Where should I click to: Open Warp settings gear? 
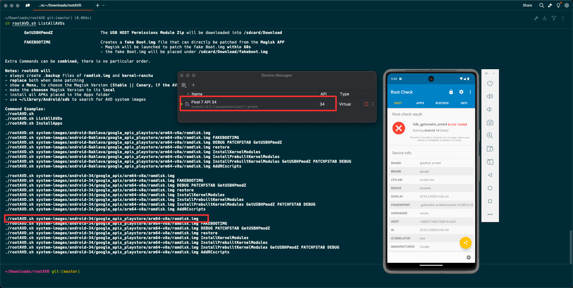567,5
